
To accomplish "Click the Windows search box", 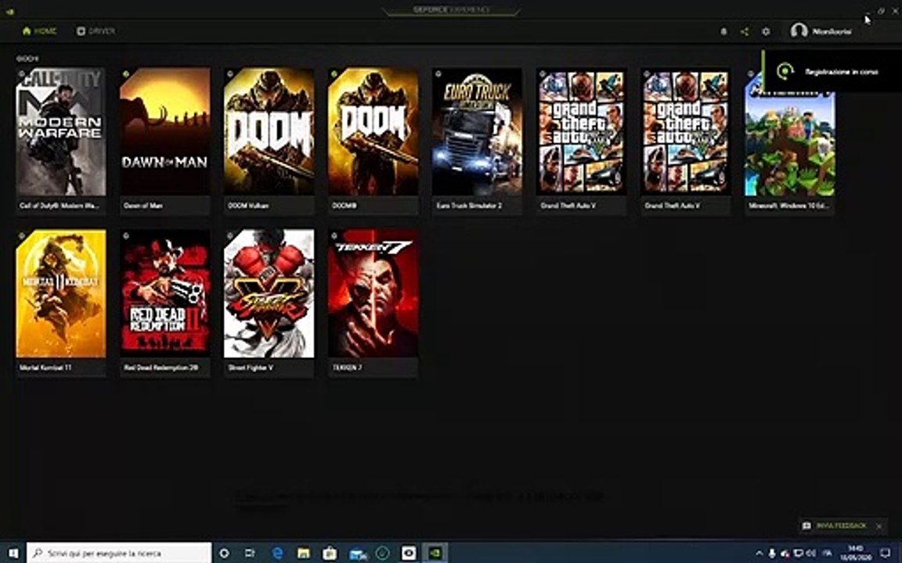I will (119, 553).
